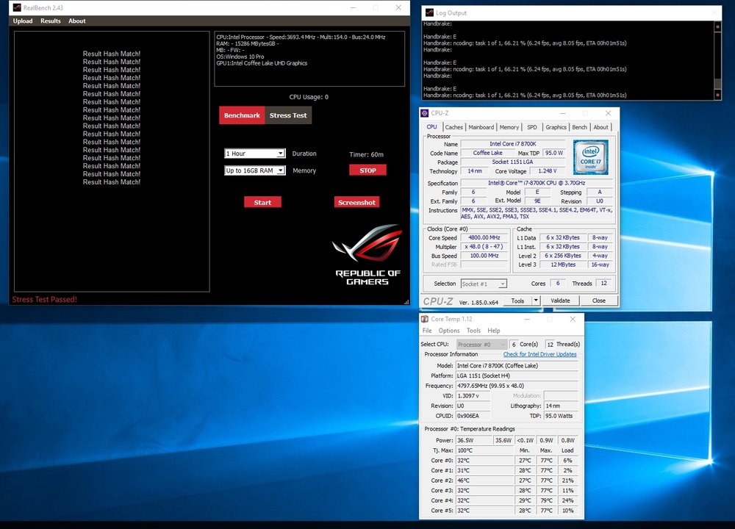Click the Core #4 load value '24%'
The image size is (735, 529).
click(x=567, y=500)
